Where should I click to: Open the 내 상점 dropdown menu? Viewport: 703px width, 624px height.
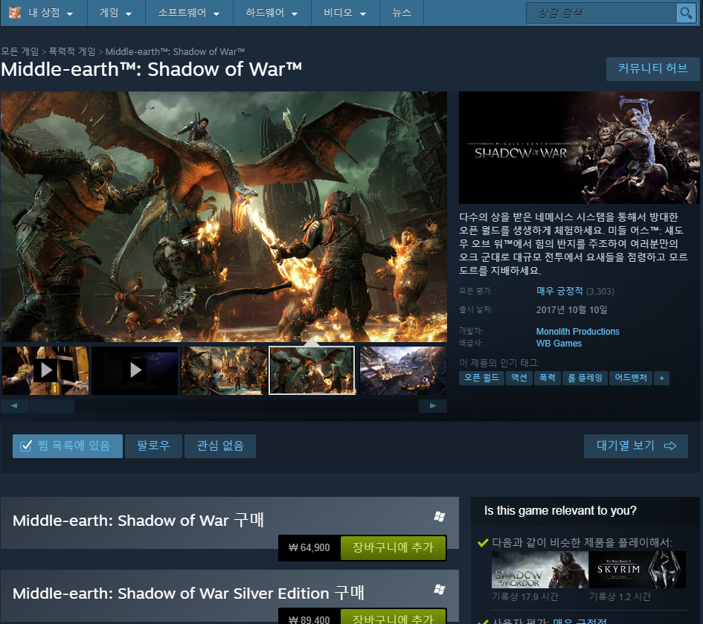click(44, 13)
